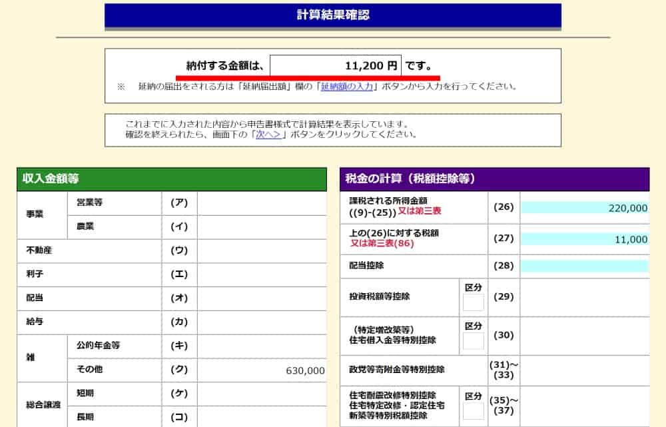Select the 区分 box for 投資税額等控除
Viewport: 666px width, 427px height.
click(473, 303)
